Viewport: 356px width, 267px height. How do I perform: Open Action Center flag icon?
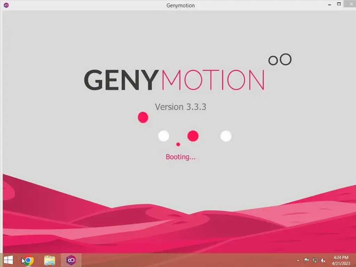(x=306, y=260)
